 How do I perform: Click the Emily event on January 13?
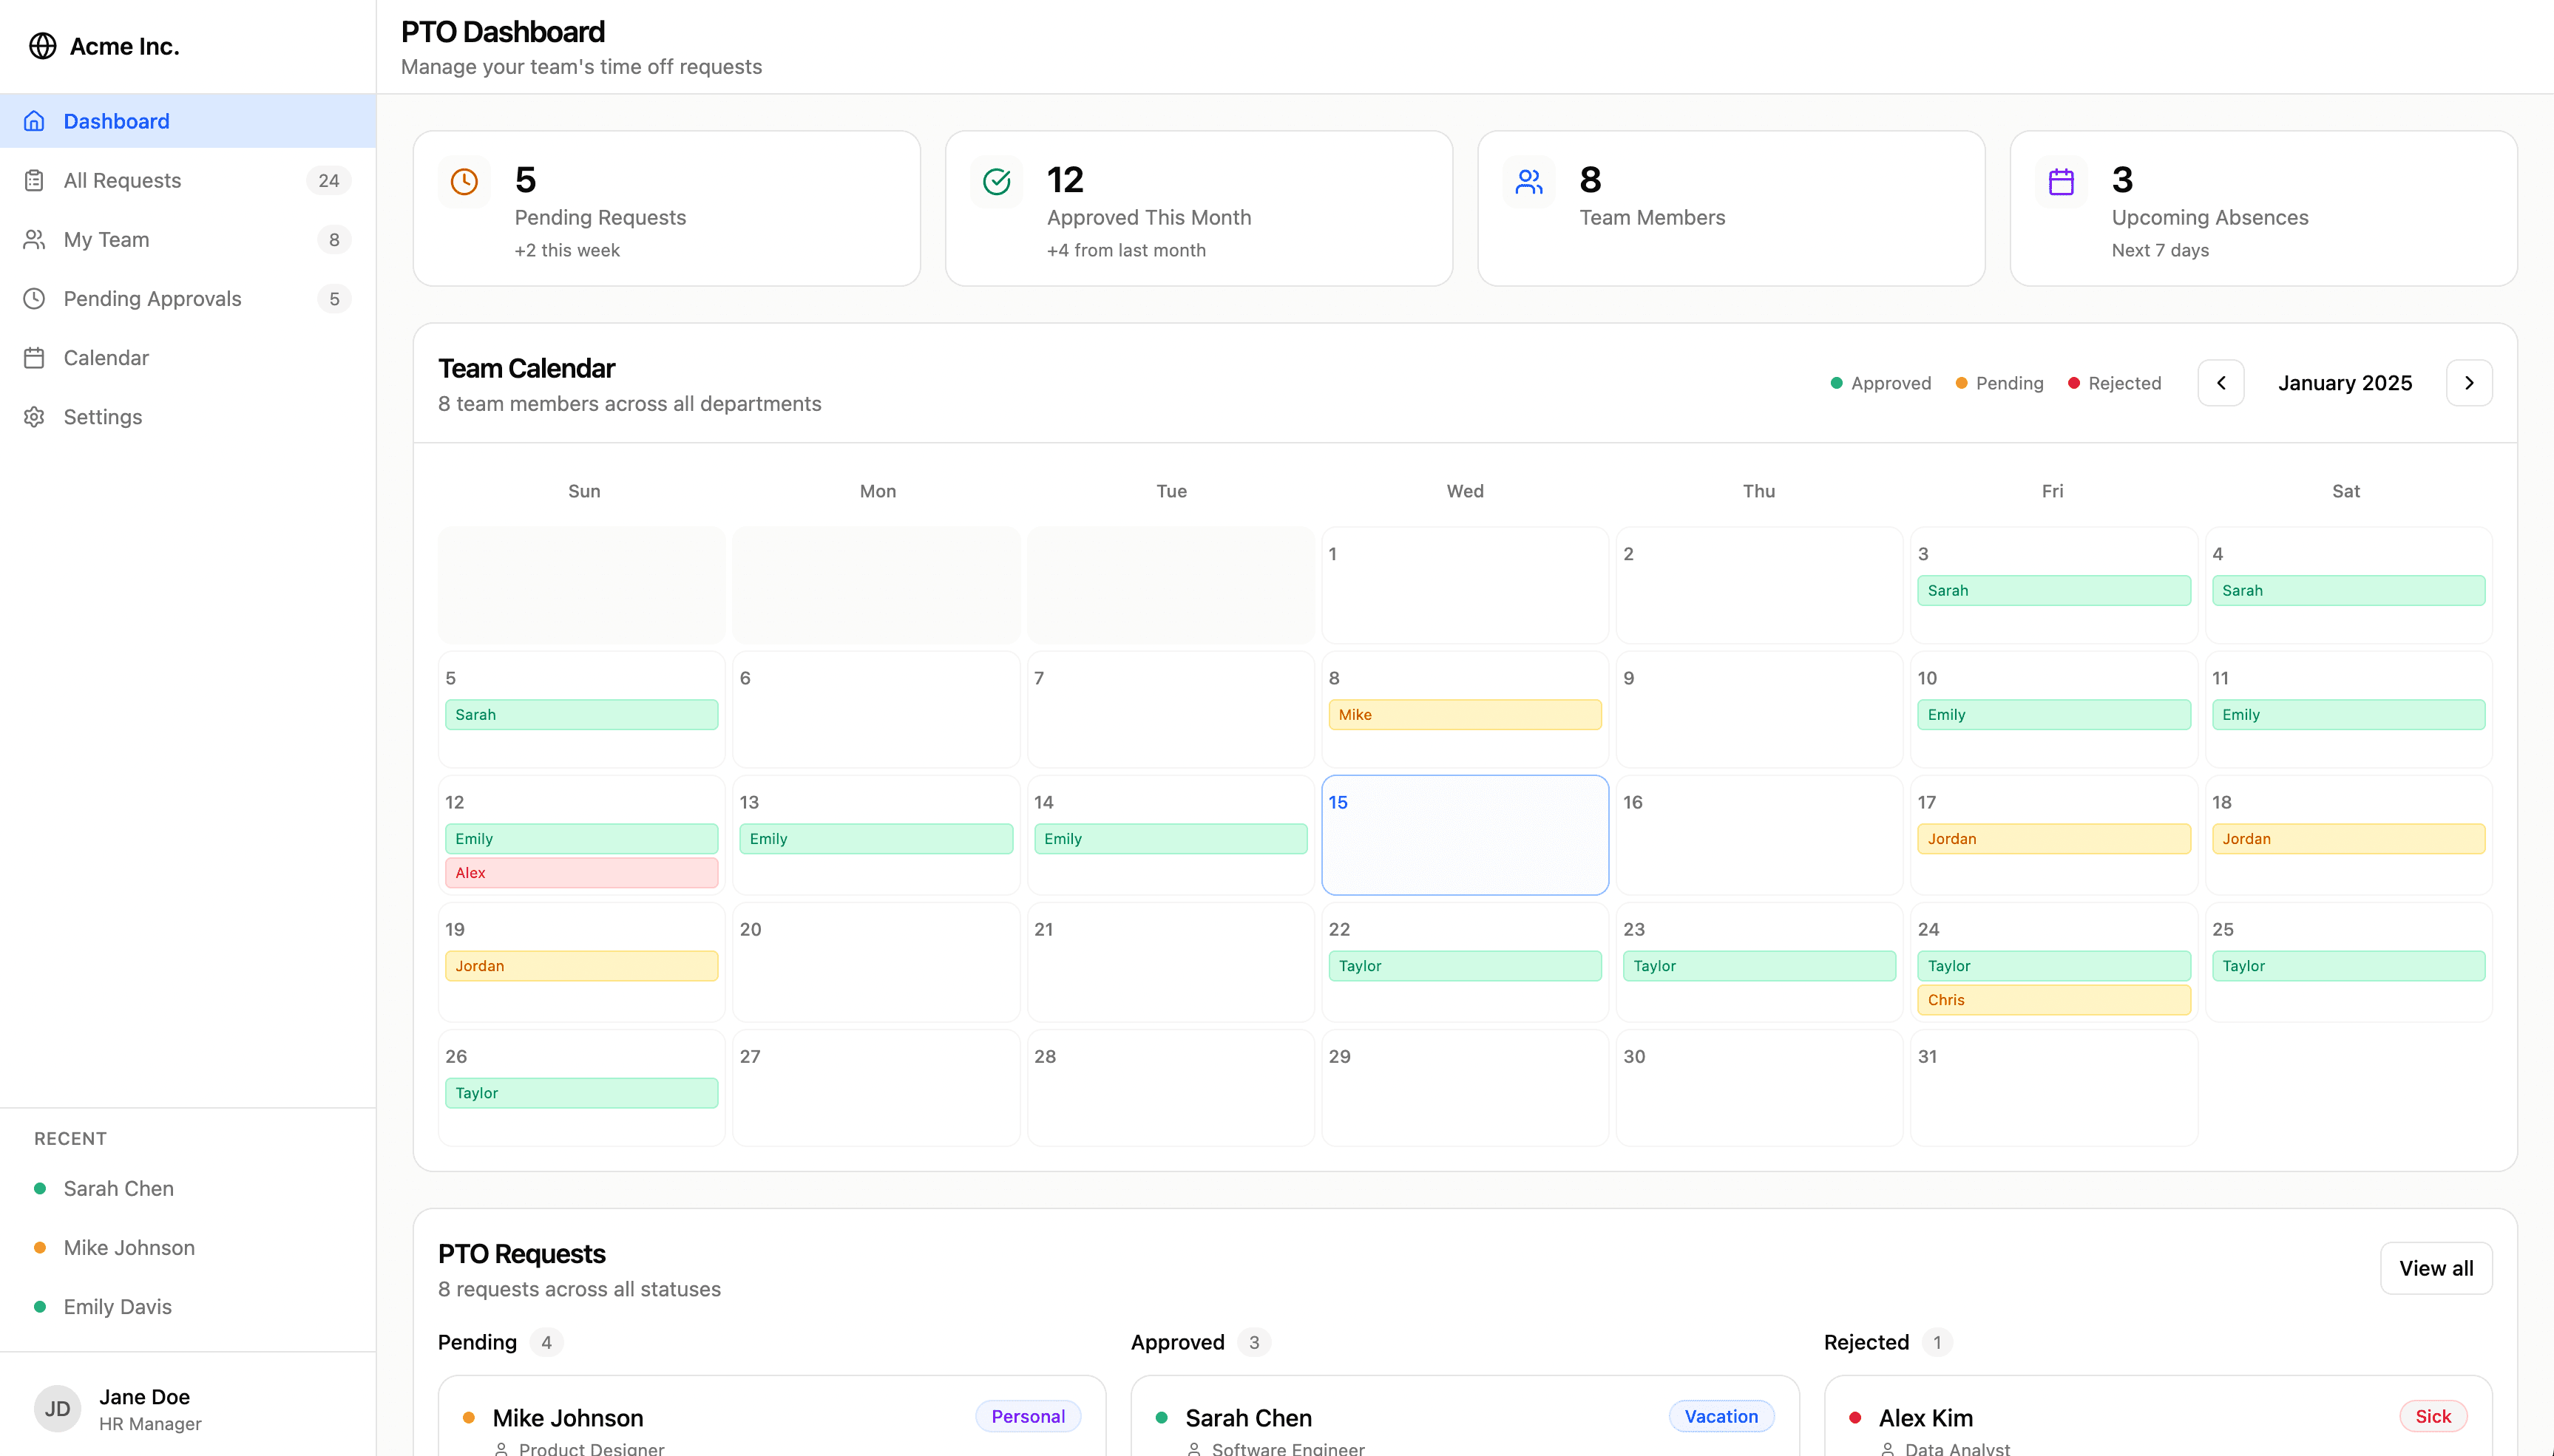[875, 838]
